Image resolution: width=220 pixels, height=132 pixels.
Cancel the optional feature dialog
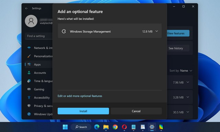click(136, 111)
